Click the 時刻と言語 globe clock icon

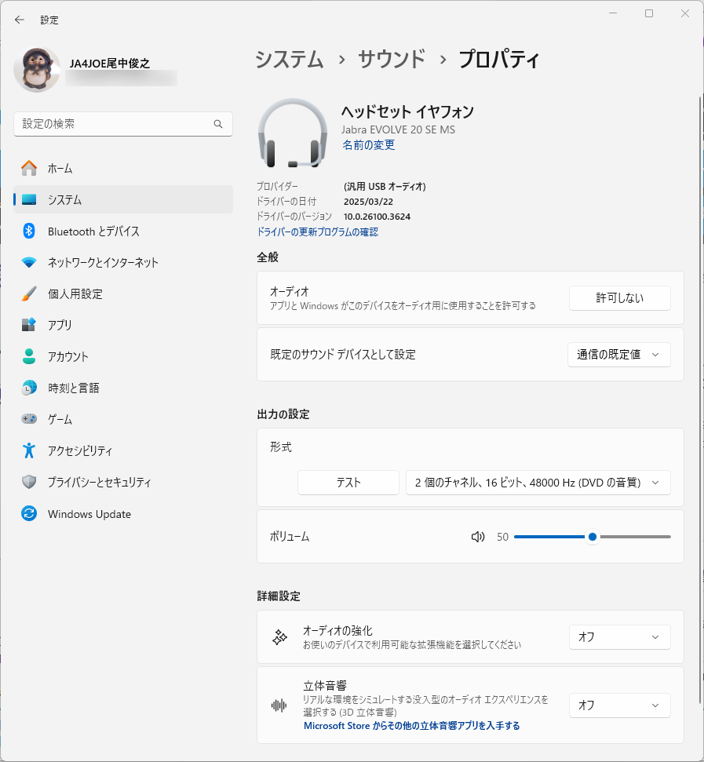point(29,388)
